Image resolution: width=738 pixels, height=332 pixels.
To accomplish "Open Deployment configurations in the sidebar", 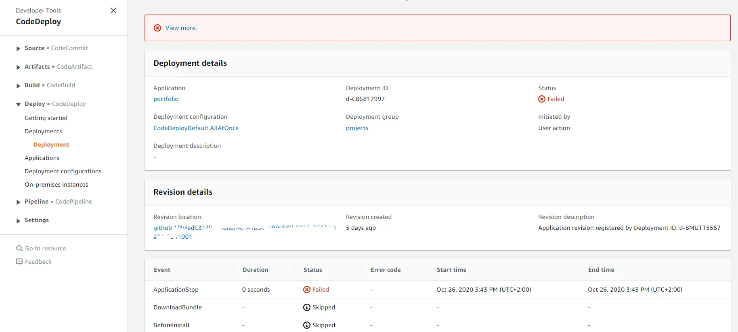I will (63, 171).
